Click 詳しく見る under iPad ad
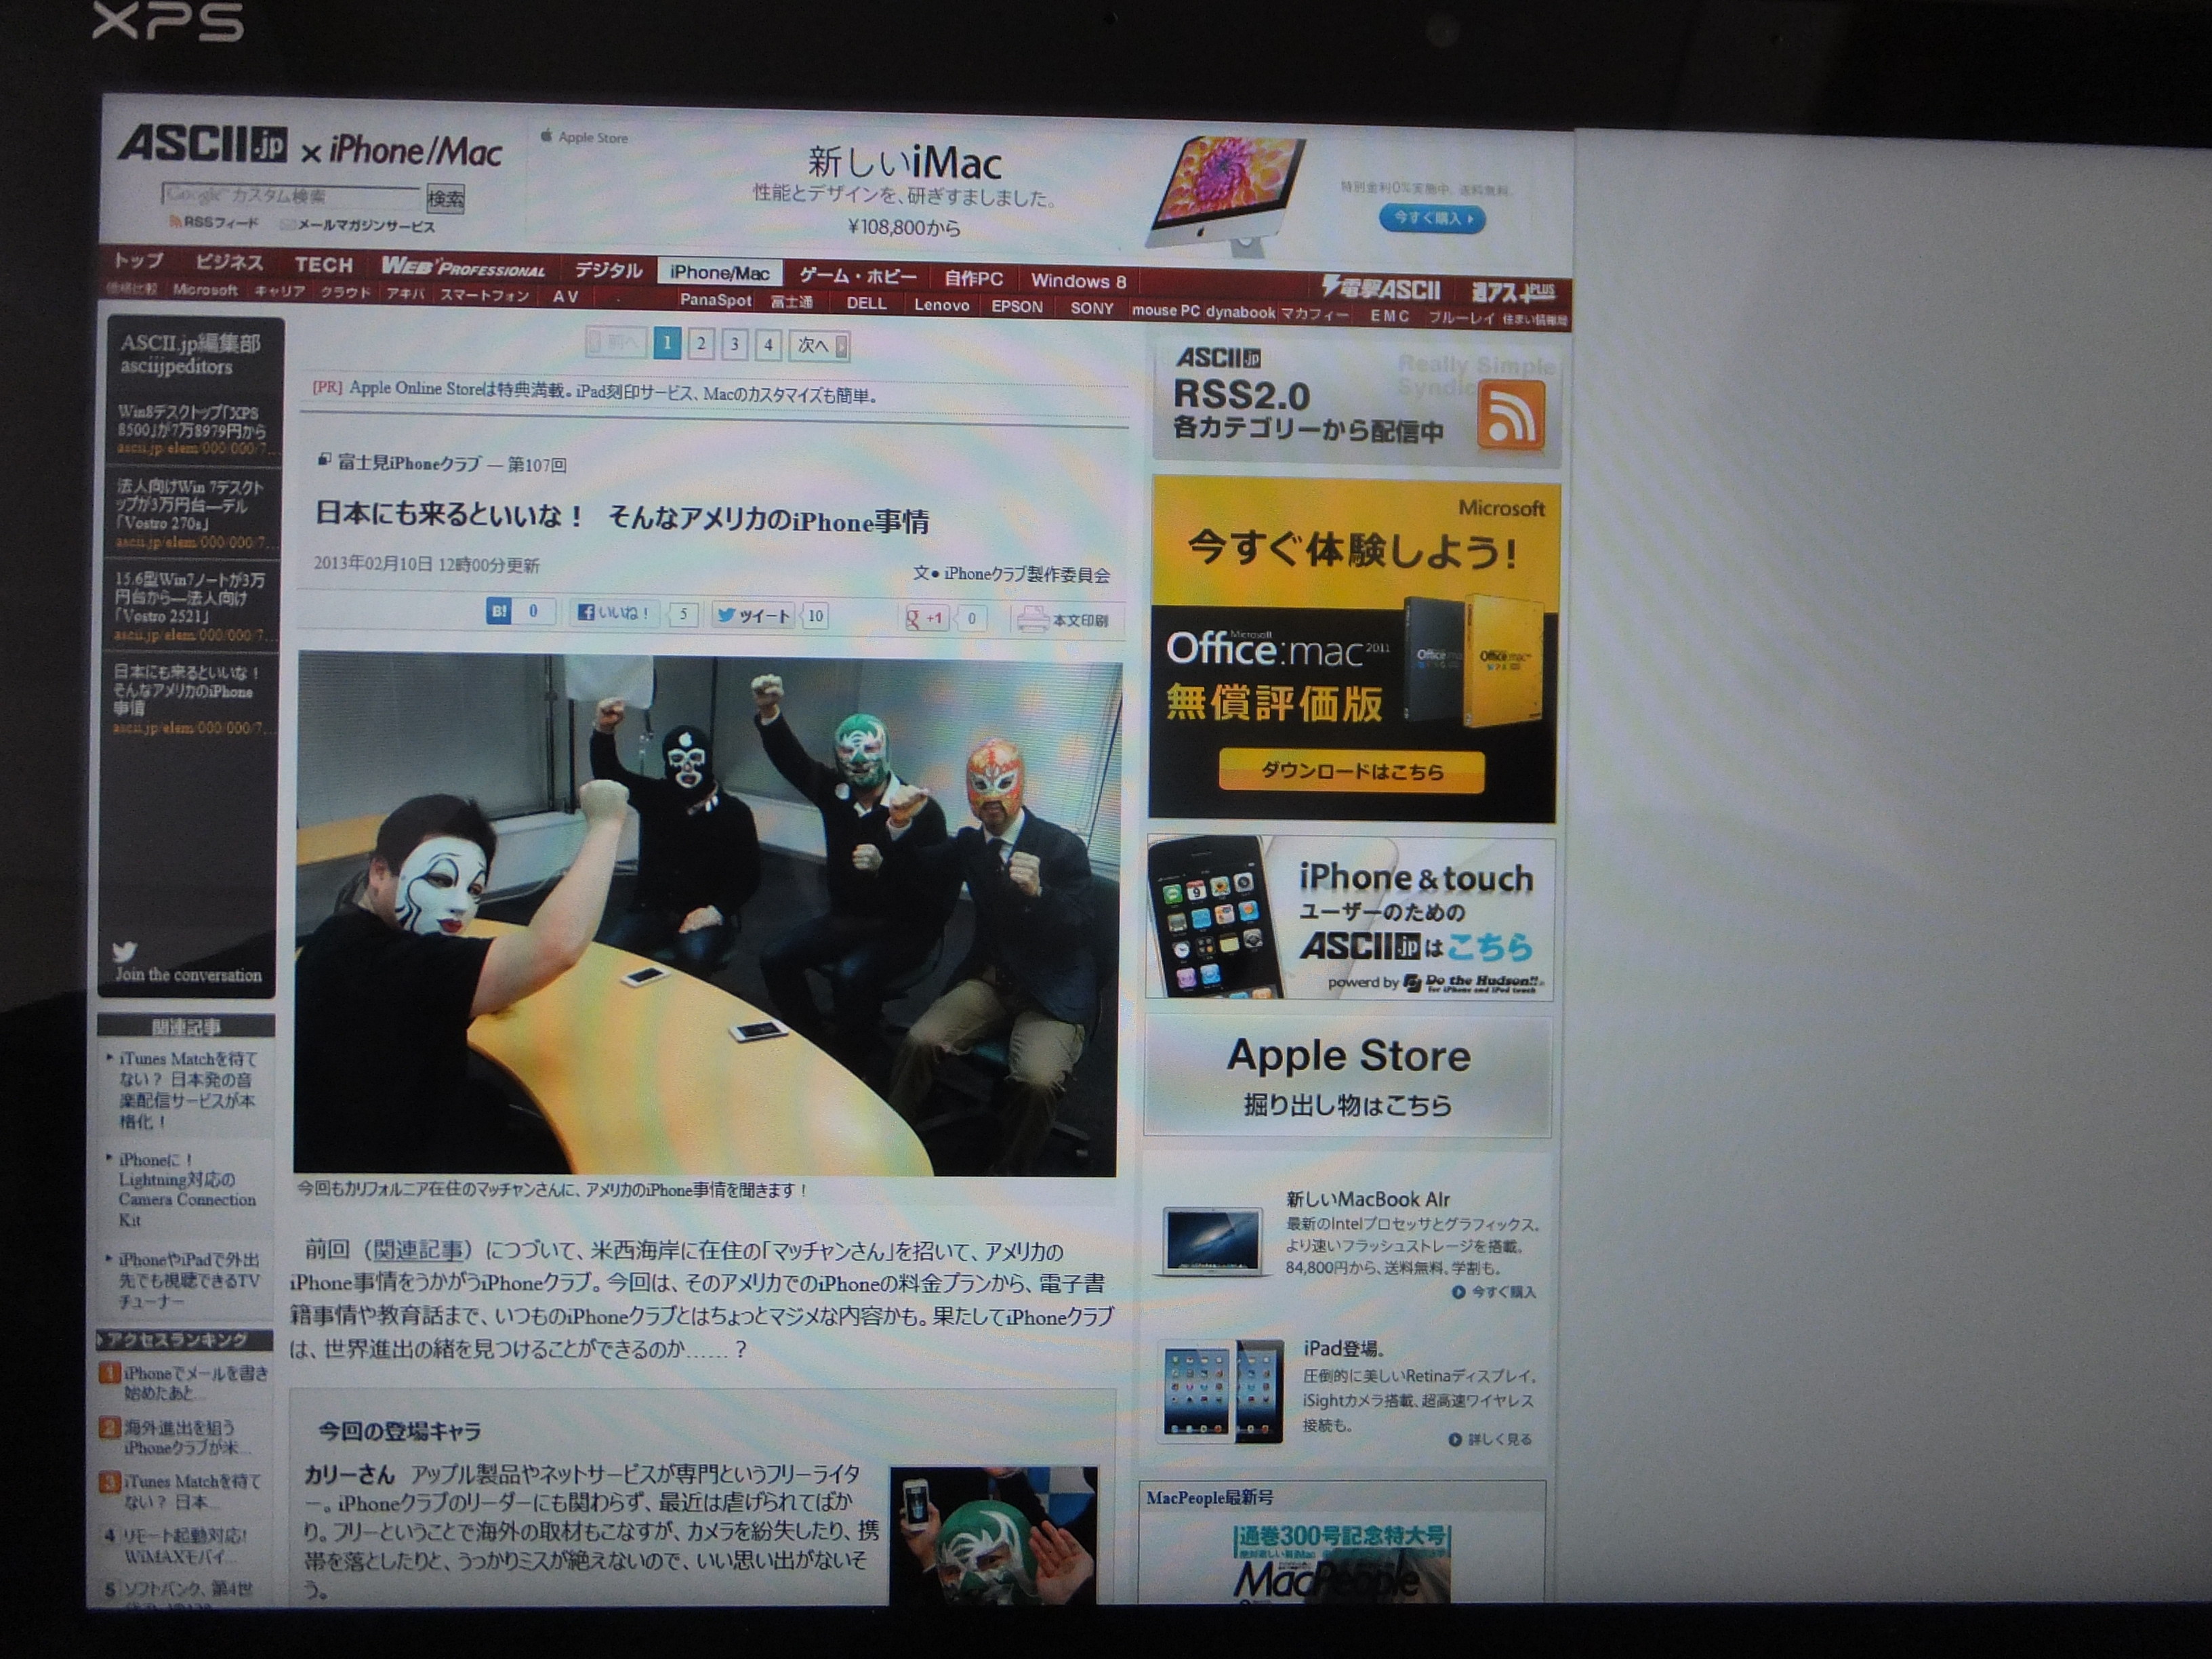 pos(1490,1440)
